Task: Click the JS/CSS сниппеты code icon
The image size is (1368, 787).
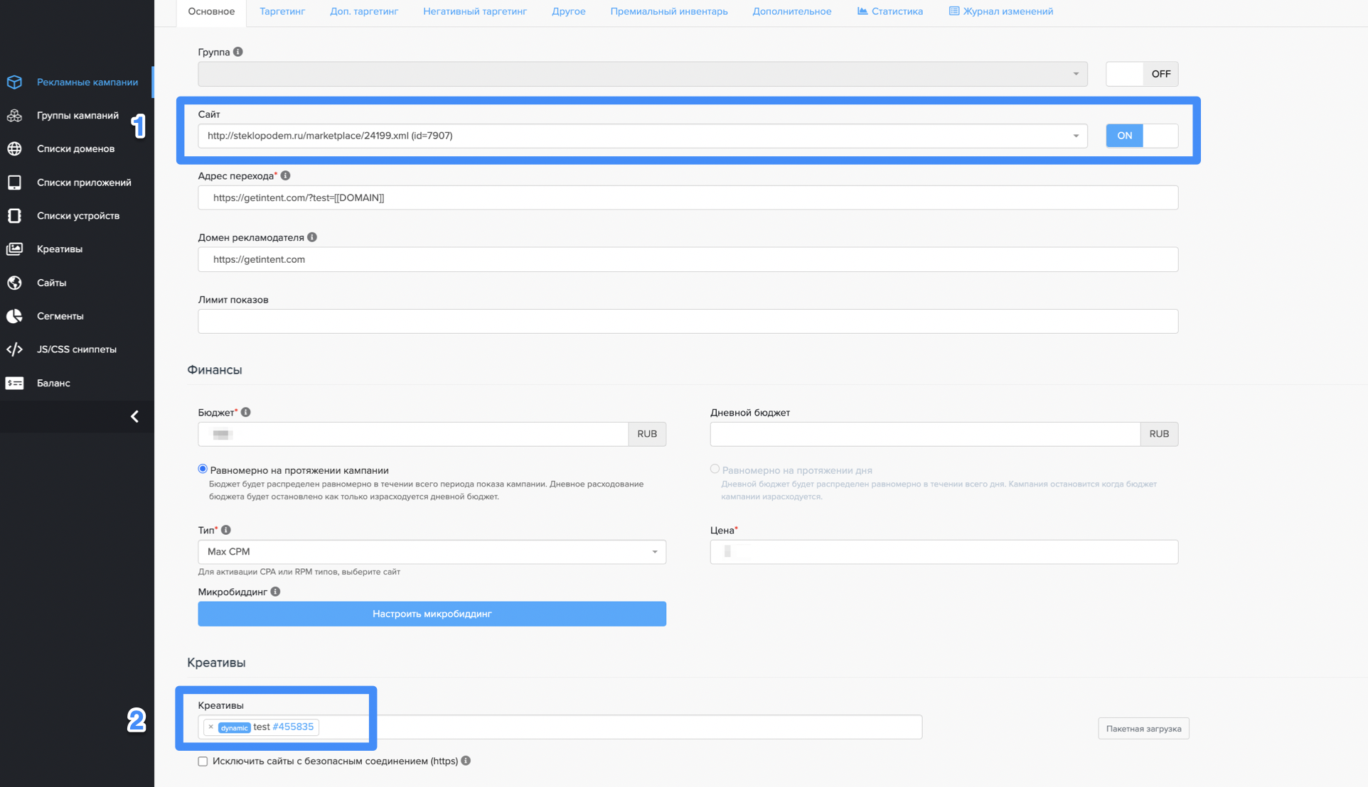Action: point(15,349)
